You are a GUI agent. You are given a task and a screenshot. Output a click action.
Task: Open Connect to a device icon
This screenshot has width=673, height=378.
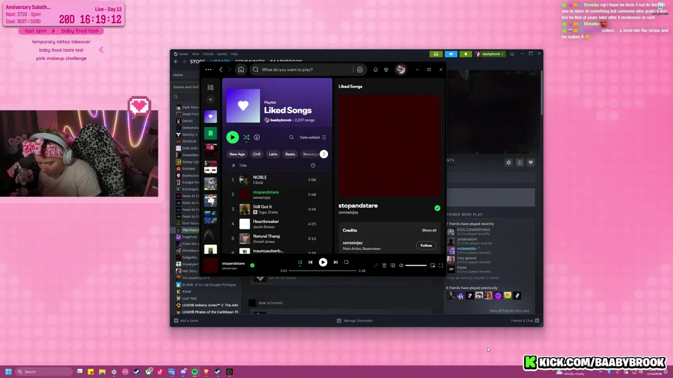[x=393, y=266]
